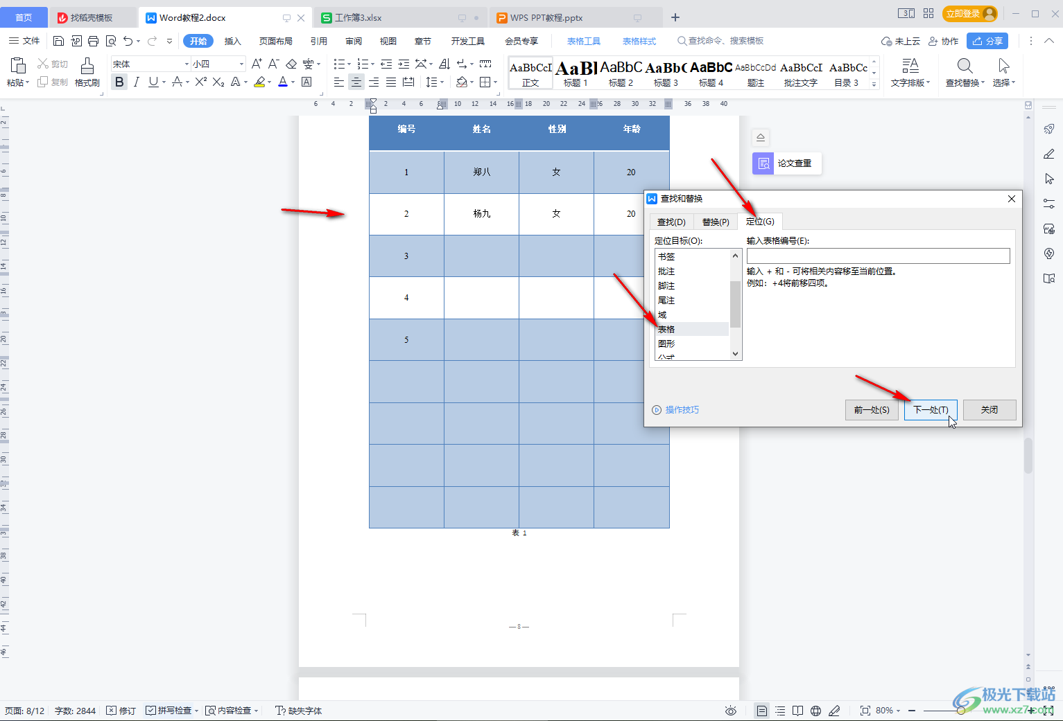Image resolution: width=1063 pixels, height=721 pixels.
Task: Set Center paragraph alignment
Action: click(356, 82)
